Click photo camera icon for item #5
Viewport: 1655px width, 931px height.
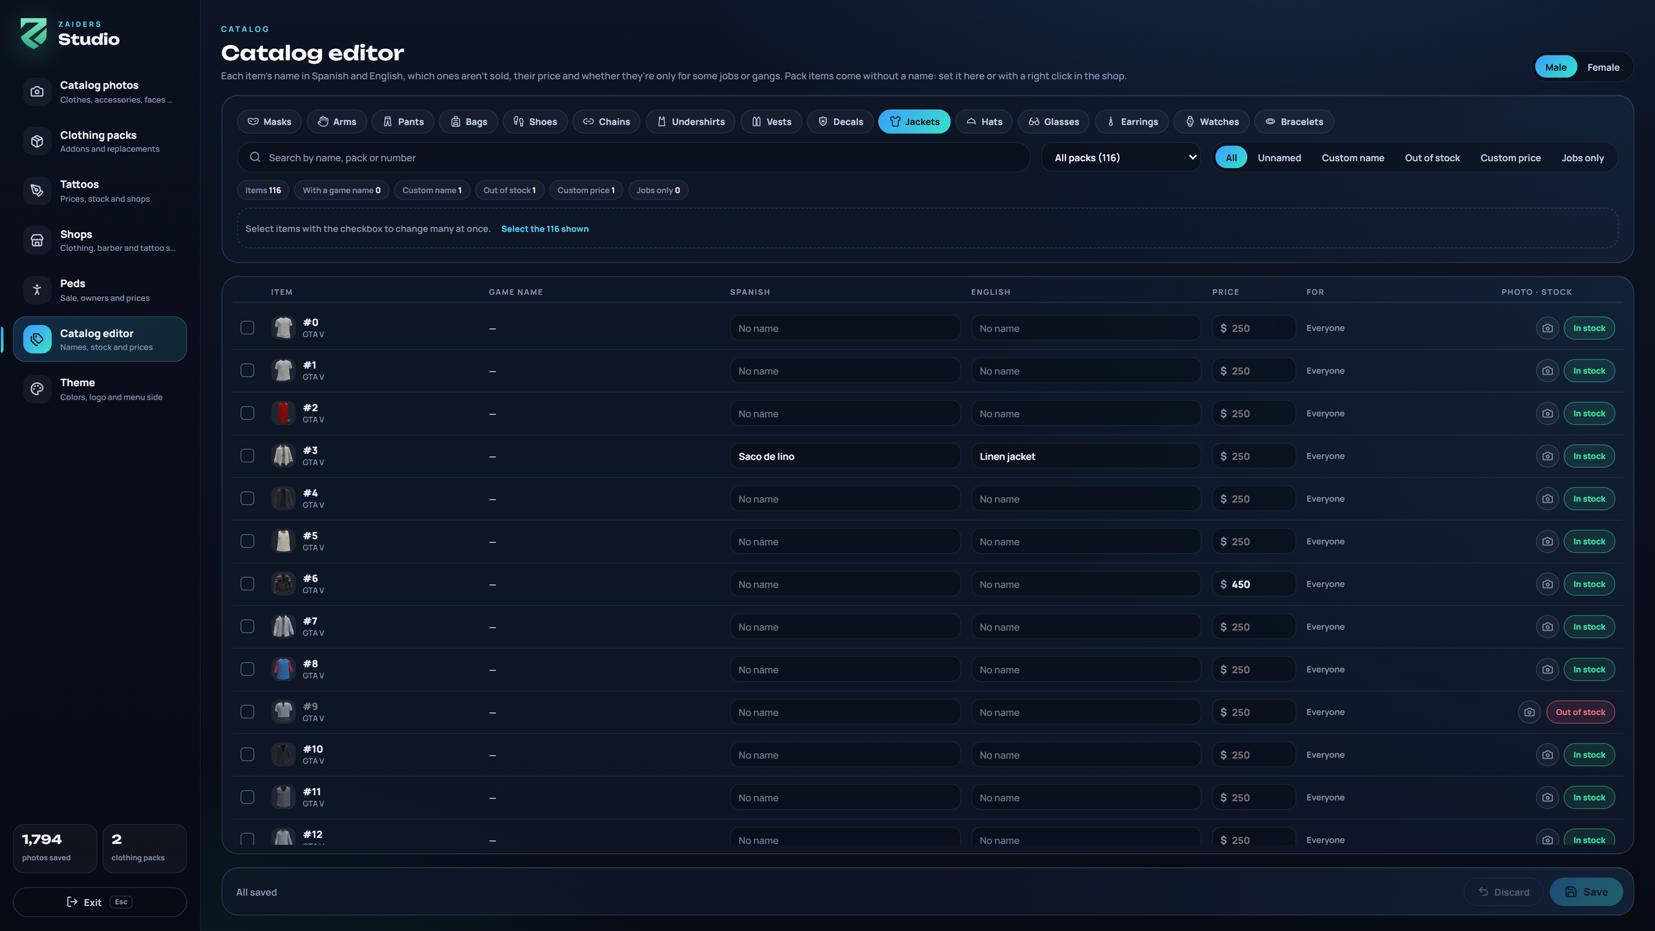pos(1547,542)
